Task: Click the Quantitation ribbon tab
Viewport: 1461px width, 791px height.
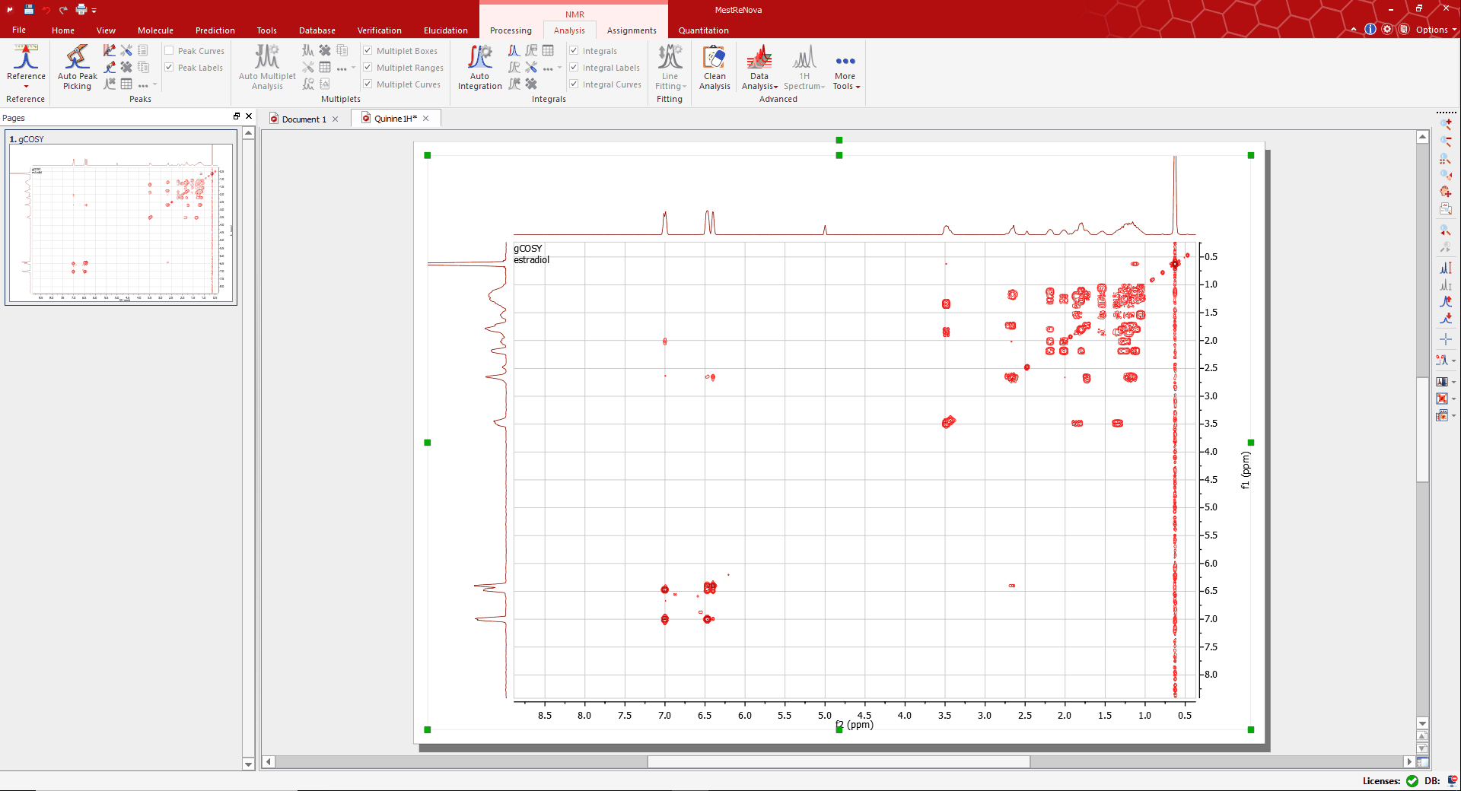Action: point(703,30)
